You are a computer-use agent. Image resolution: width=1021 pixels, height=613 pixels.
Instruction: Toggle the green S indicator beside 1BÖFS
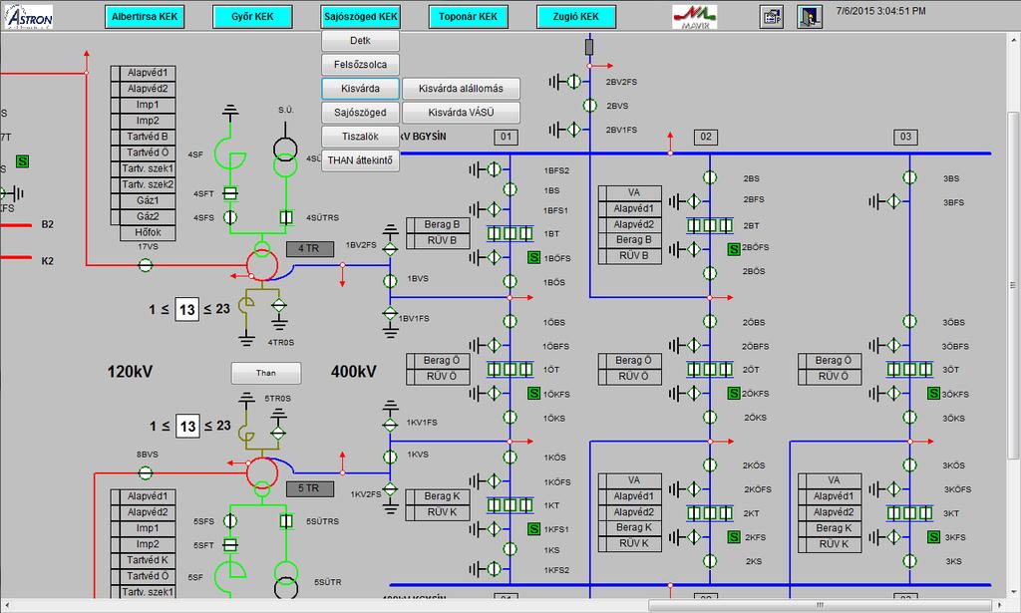click(534, 258)
